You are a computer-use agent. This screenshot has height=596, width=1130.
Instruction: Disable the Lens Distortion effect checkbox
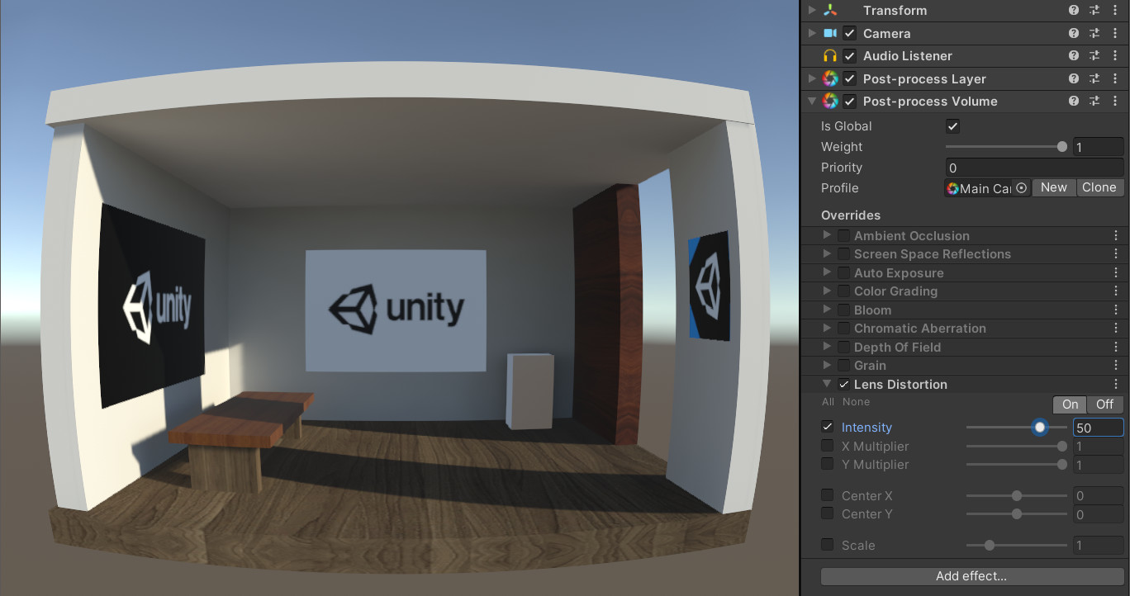[843, 385]
